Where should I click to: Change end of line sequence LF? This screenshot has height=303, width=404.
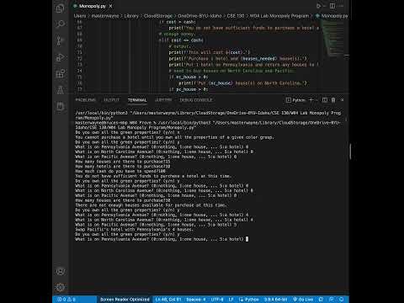click(231, 300)
